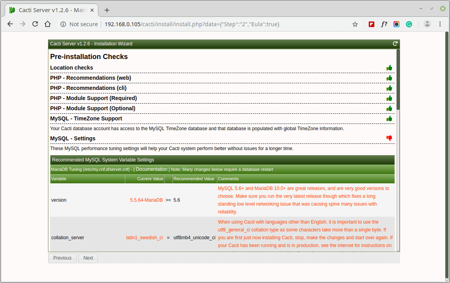Click the Next button
450x283 pixels.
(x=88, y=258)
